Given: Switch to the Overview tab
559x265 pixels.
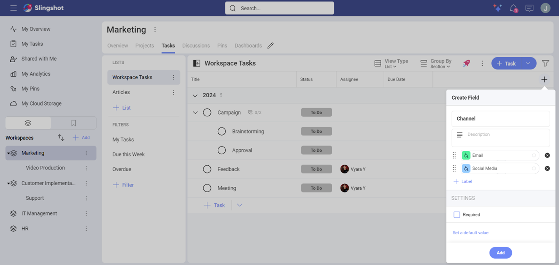Looking at the screenshot, I should [x=118, y=46].
